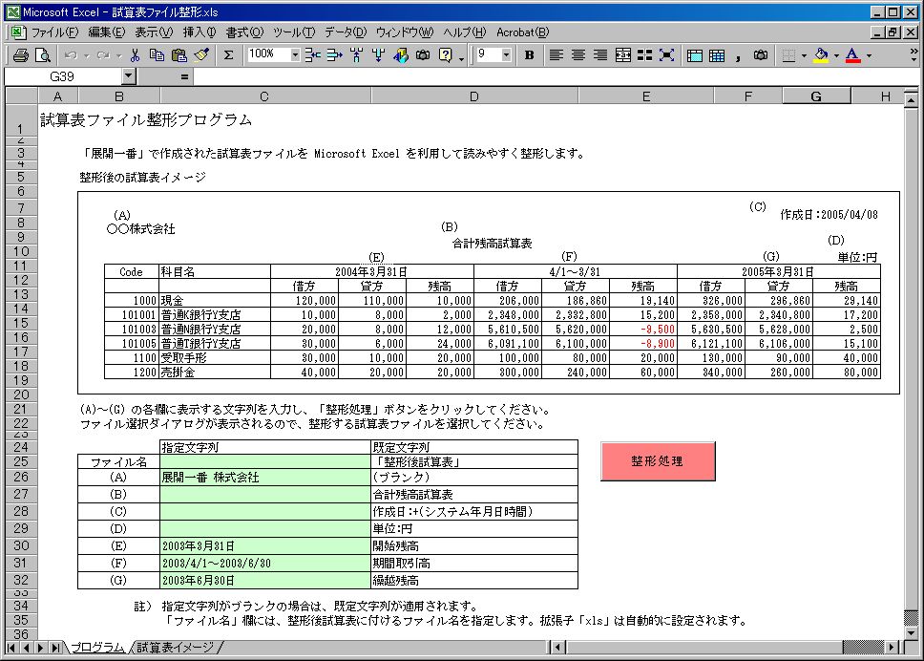Click the Comma Style icon
This screenshot has height=661, width=924.
click(739, 55)
